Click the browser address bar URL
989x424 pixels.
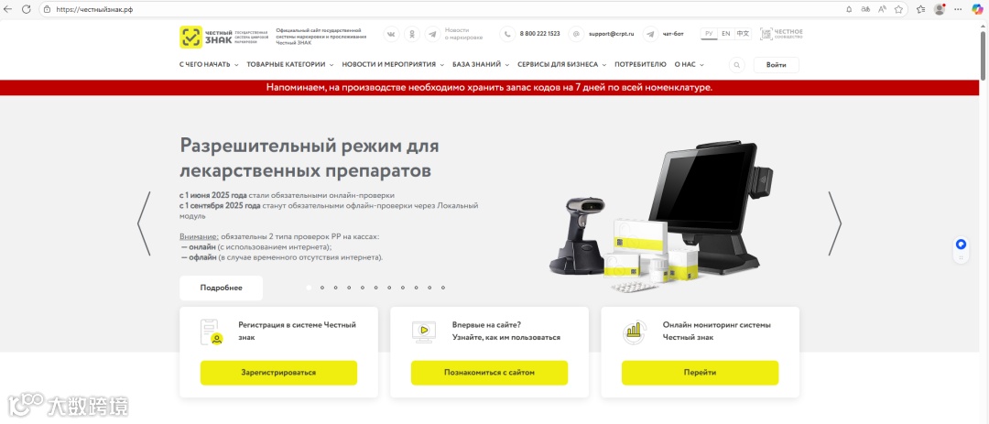click(x=94, y=9)
